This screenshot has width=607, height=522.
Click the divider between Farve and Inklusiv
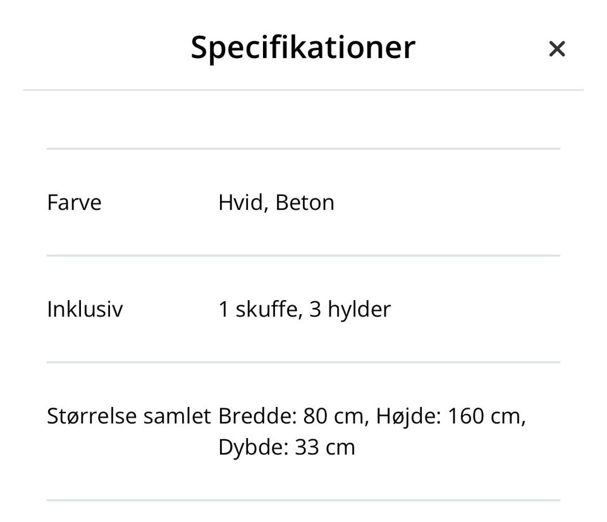pyautogui.click(x=303, y=255)
